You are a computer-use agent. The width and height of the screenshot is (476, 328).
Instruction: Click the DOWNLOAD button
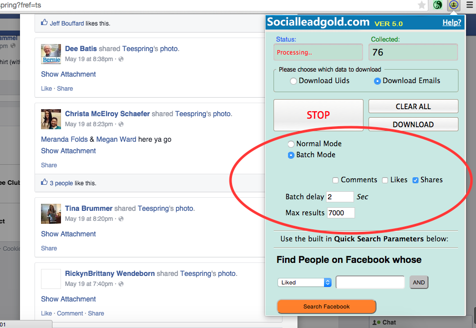tap(413, 124)
